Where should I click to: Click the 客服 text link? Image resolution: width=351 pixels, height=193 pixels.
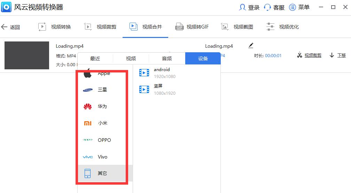click(x=279, y=8)
